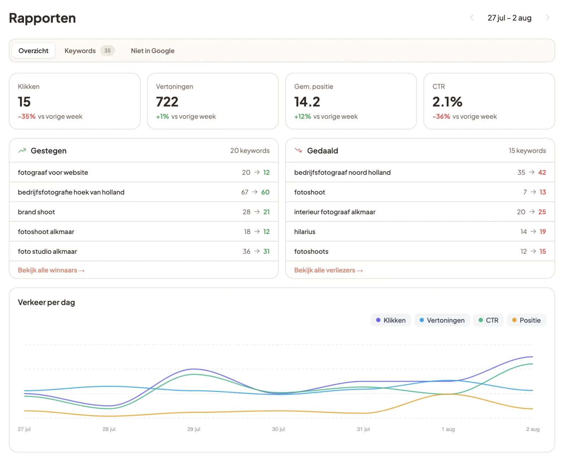Click the Gestegen rising trend icon
Image resolution: width=564 pixels, height=459 pixels.
[x=22, y=151]
